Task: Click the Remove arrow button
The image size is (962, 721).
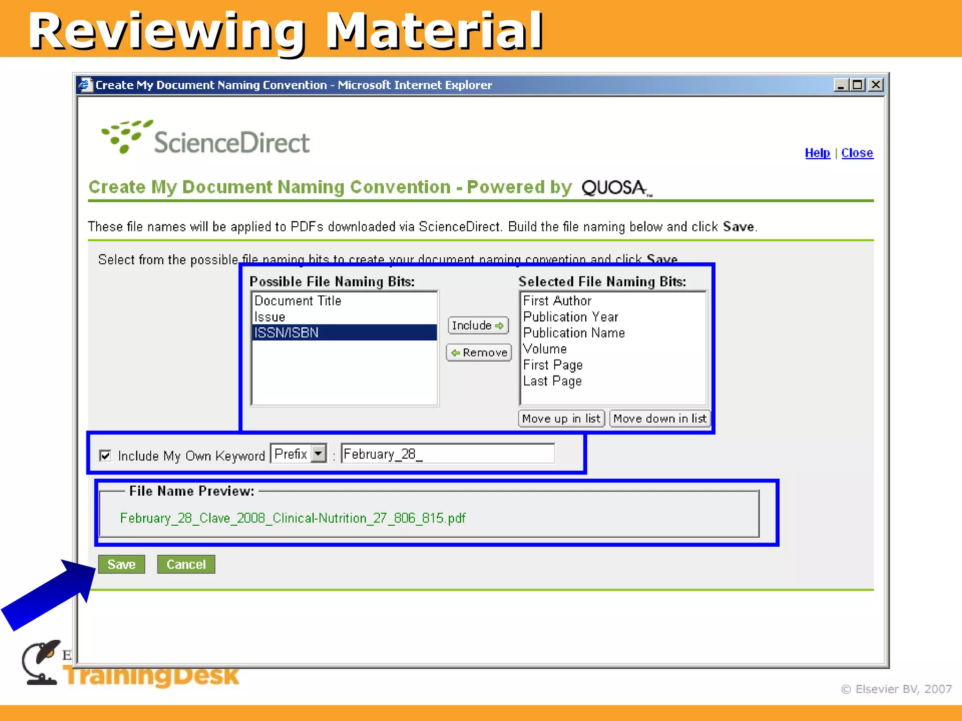Action: (x=479, y=353)
